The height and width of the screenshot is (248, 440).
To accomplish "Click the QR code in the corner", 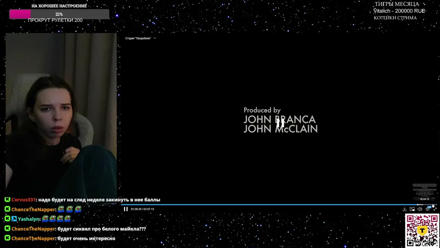I will pos(422,230).
